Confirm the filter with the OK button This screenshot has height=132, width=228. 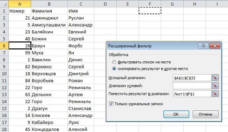[176, 114]
